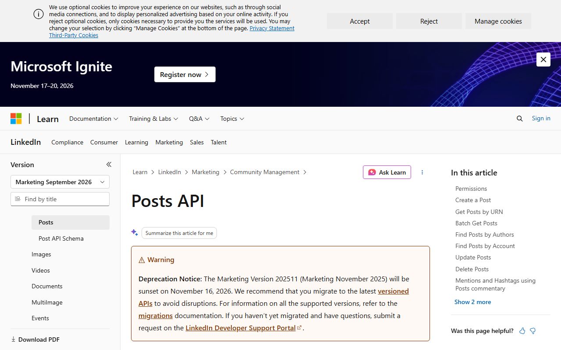Open the search magnifier icon
Image resolution: width=561 pixels, height=350 pixels.
point(520,119)
